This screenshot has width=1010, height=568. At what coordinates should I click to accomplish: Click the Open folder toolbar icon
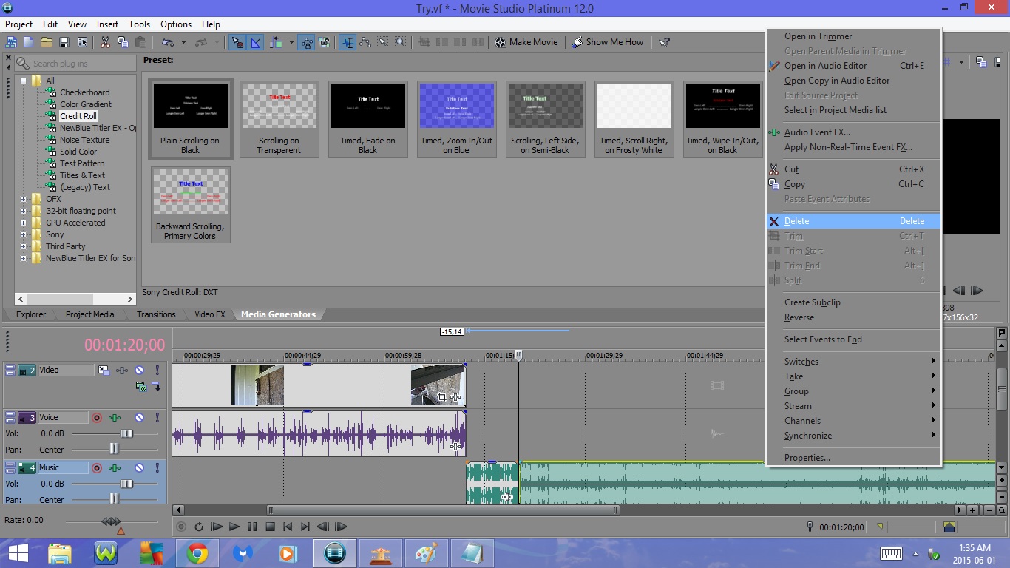click(x=47, y=42)
